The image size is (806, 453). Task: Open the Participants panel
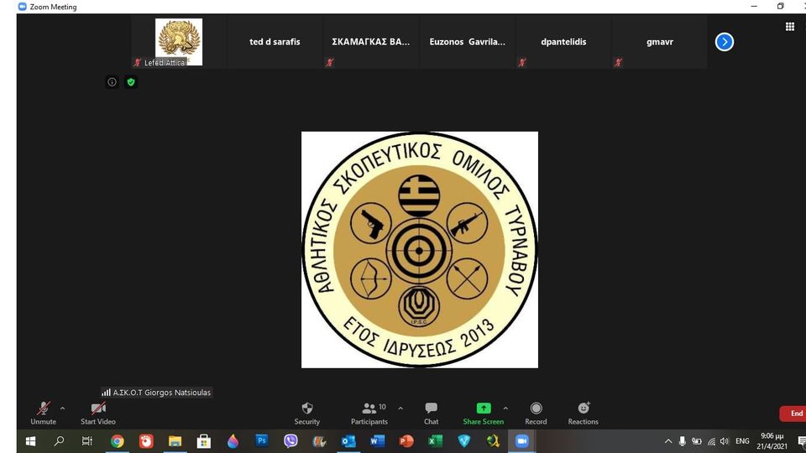[369, 414]
